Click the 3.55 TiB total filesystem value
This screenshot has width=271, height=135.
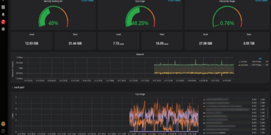[x=249, y=43]
